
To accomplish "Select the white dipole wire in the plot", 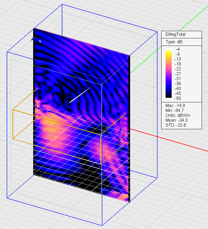I will point(80,95).
